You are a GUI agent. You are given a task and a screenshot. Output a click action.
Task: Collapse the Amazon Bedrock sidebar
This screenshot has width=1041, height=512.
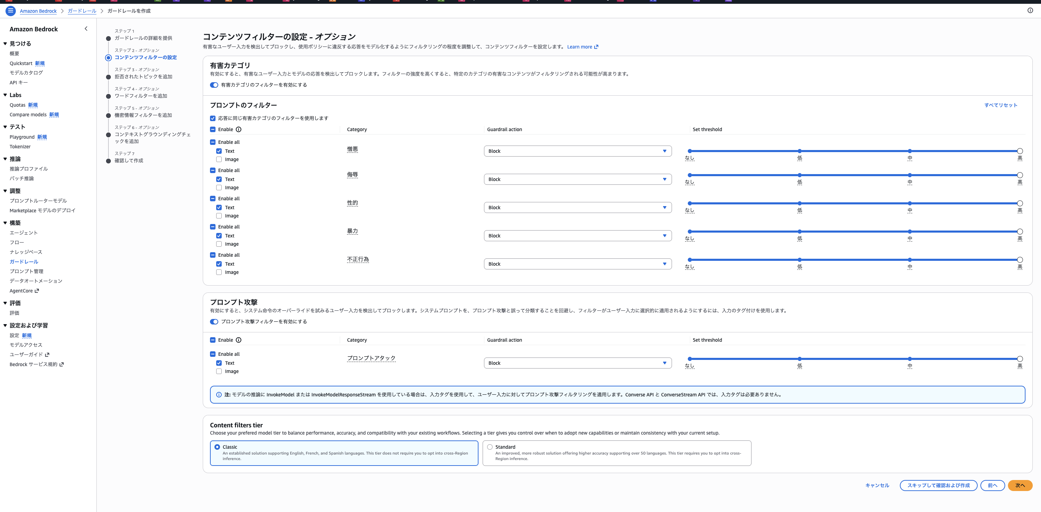[x=86, y=29]
